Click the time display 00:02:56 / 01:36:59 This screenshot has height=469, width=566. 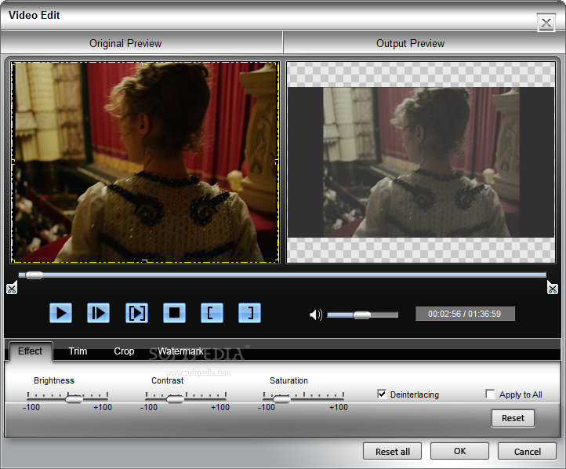coord(465,314)
